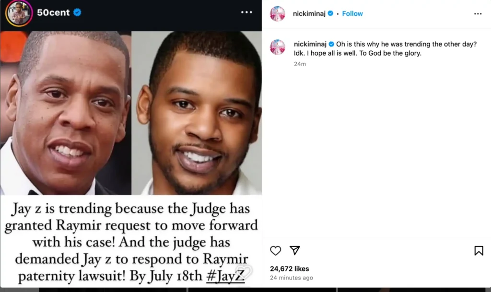Click the 24m caption timestamp
Image resolution: width=491 pixels, height=292 pixels.
pos(300,64)
